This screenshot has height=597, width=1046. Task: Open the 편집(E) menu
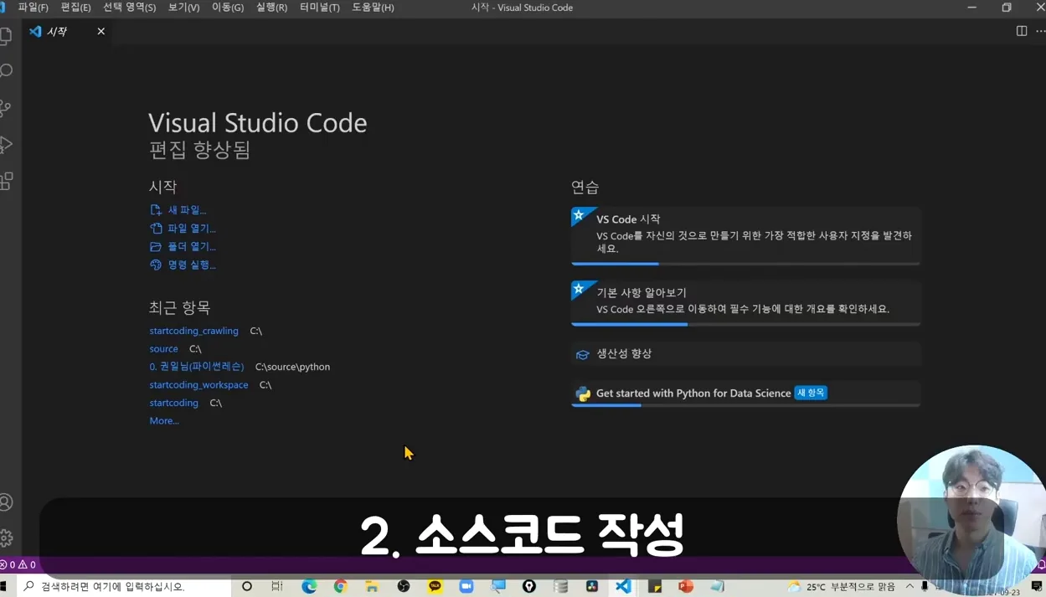pos(75,8)
